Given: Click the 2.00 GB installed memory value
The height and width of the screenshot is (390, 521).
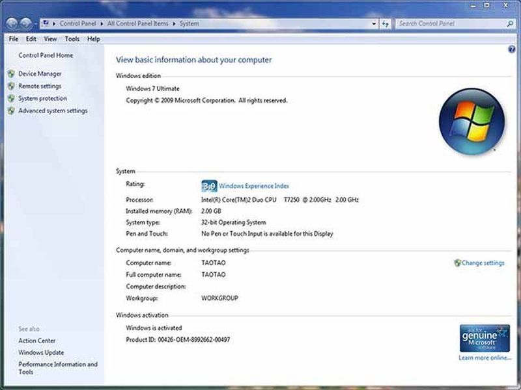Looking at the screenshot, I should 211,211.
